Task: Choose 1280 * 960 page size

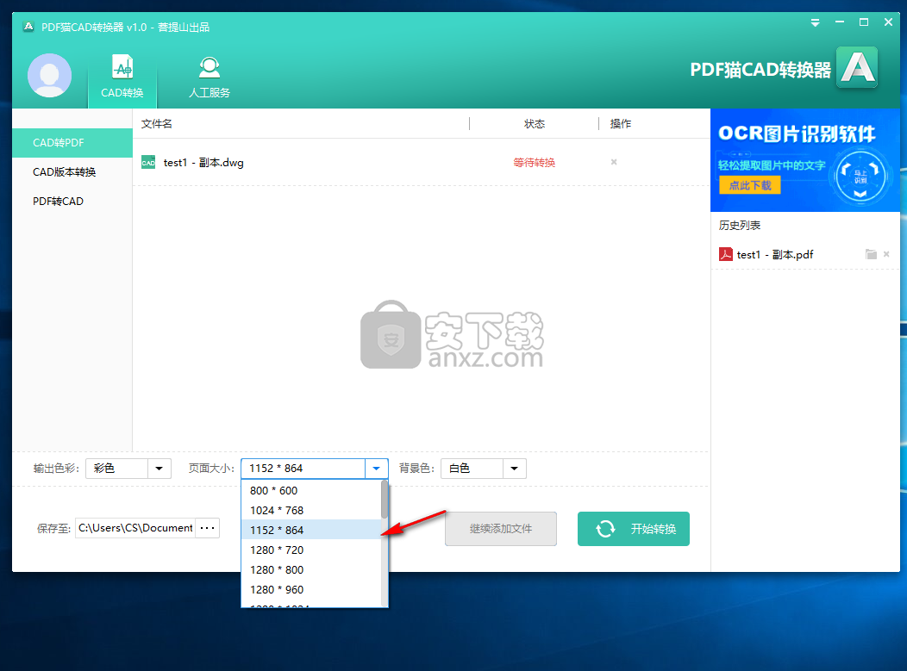Action: tap(311, 589)
